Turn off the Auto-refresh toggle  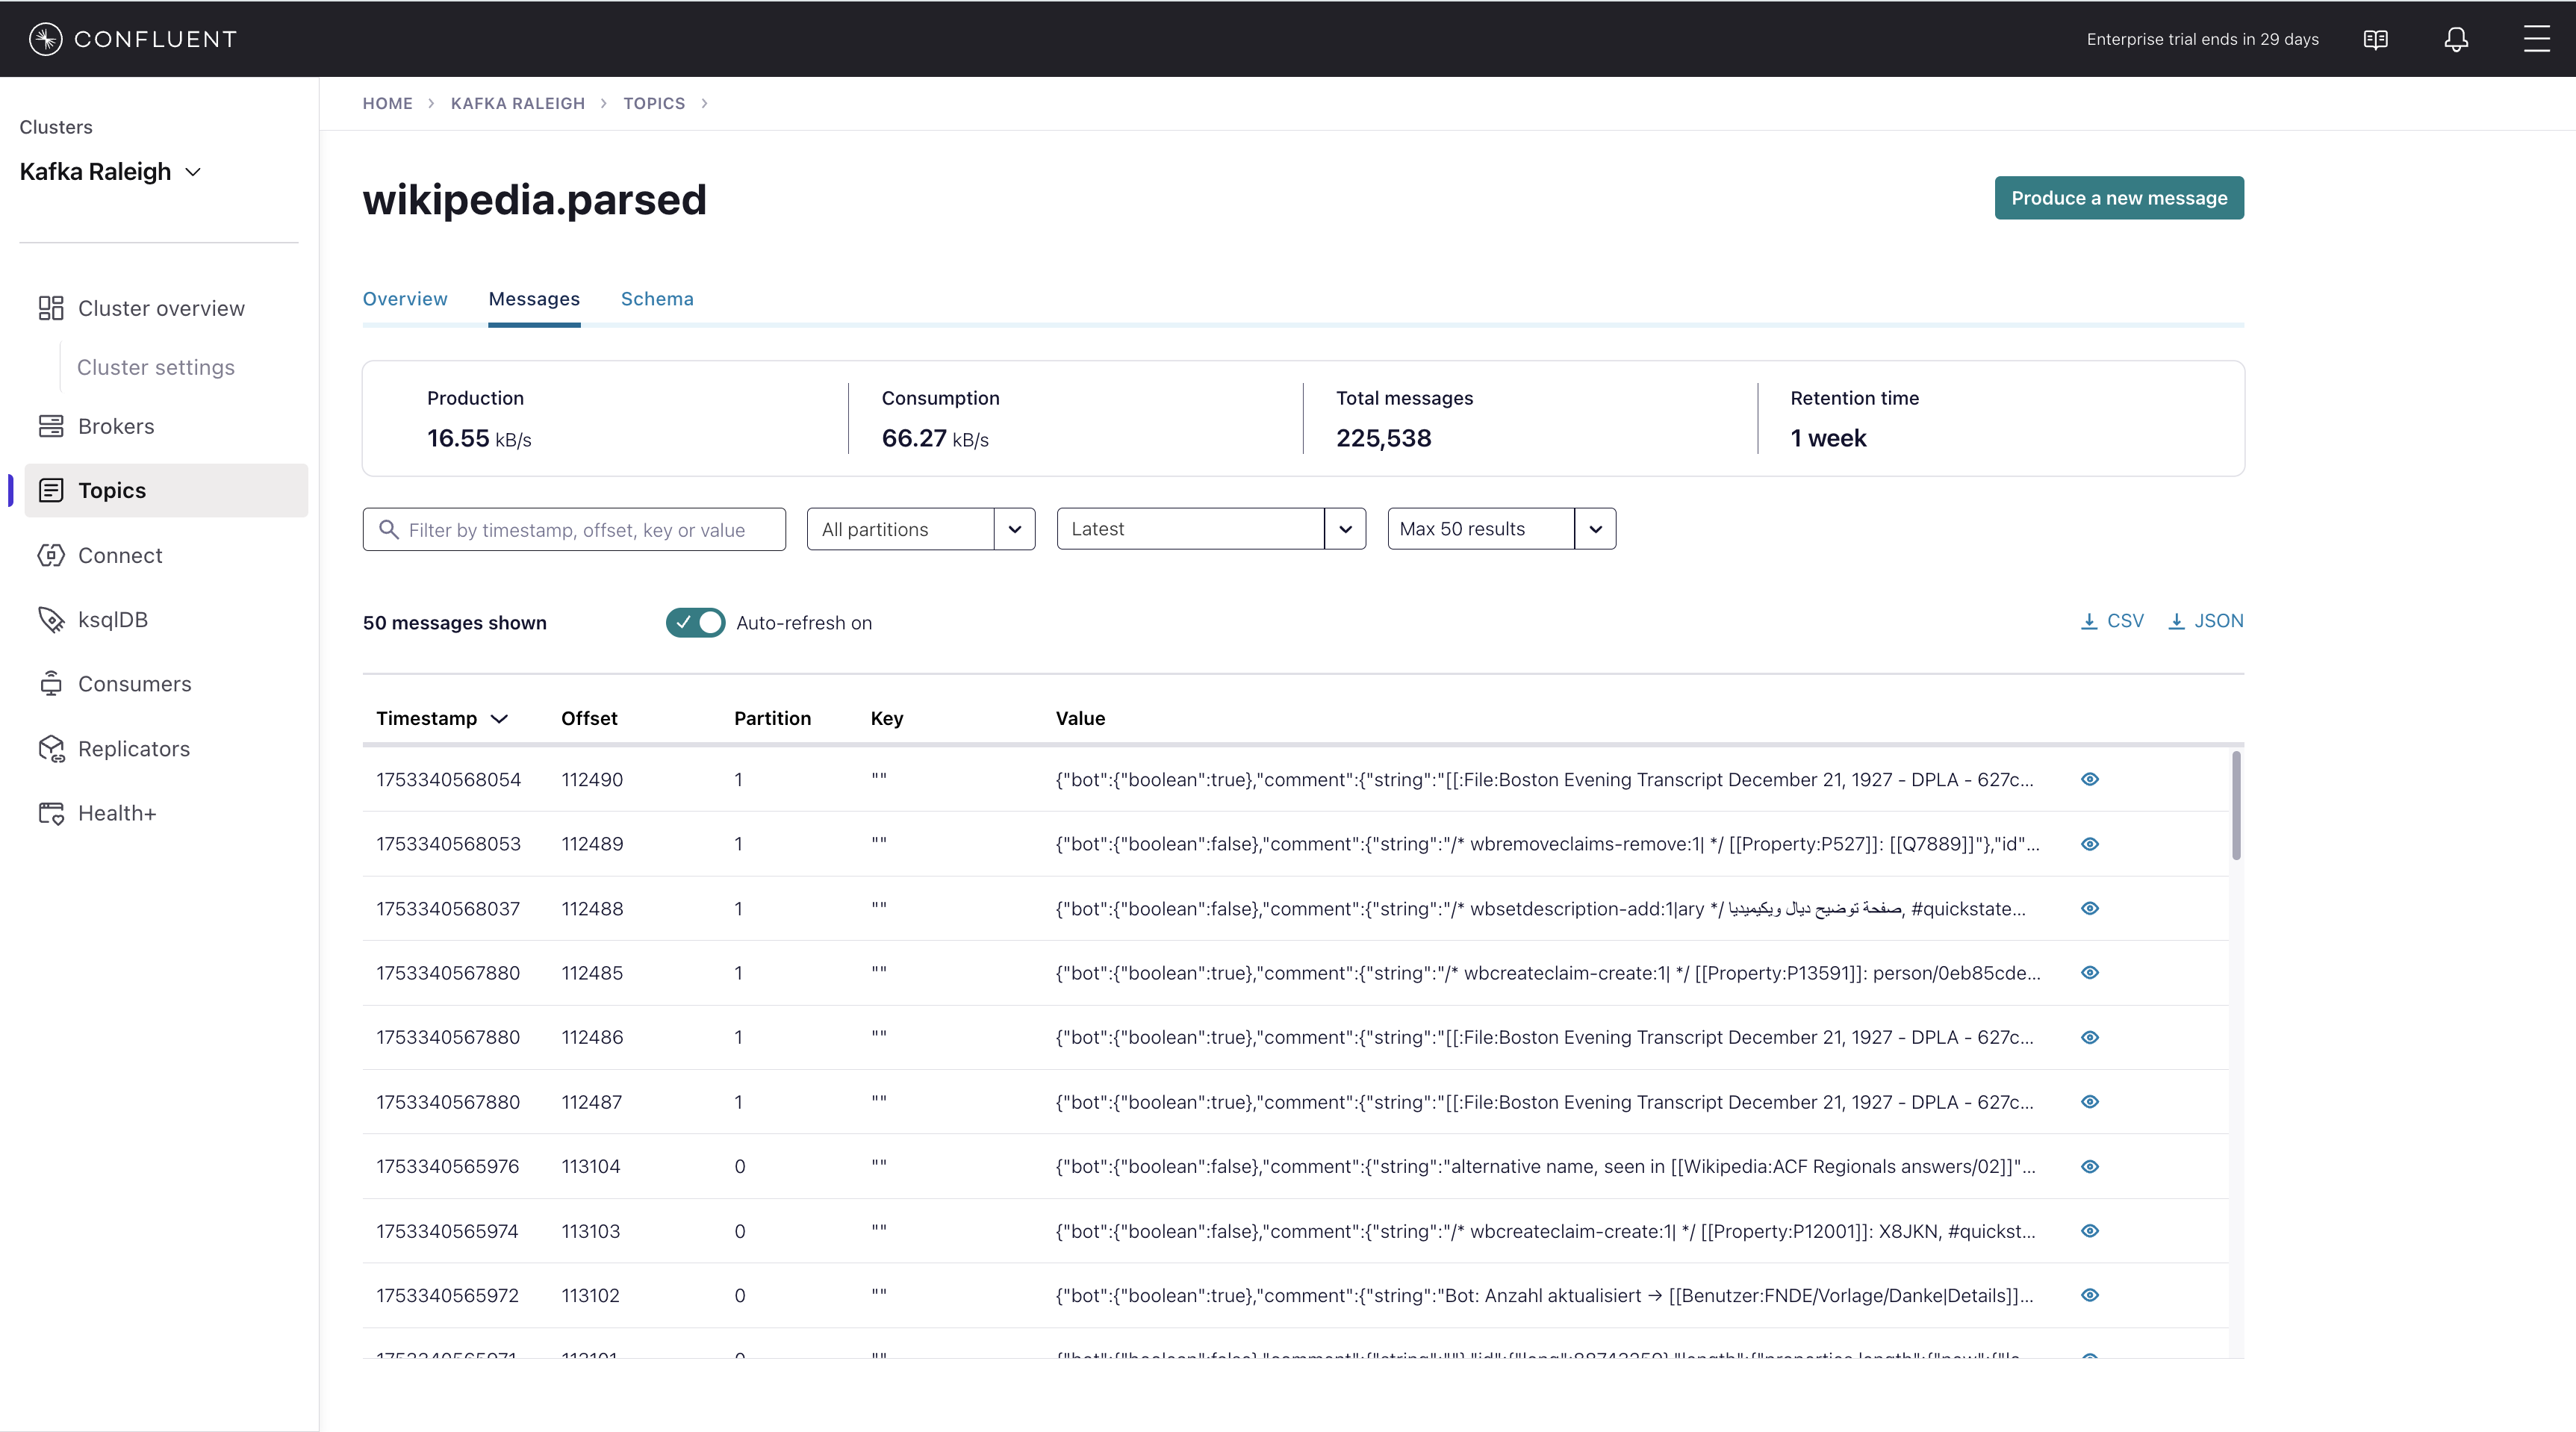(x=695, y=622)
